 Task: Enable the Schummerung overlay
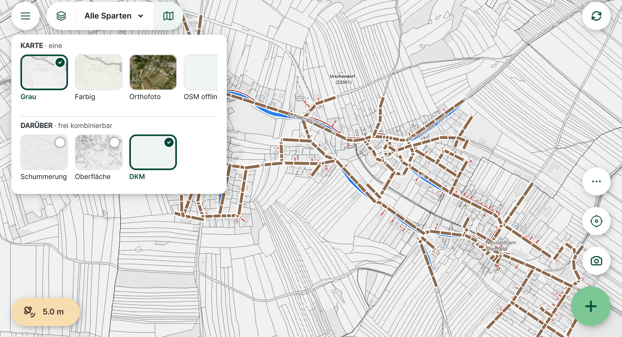(x=44, y=152)
